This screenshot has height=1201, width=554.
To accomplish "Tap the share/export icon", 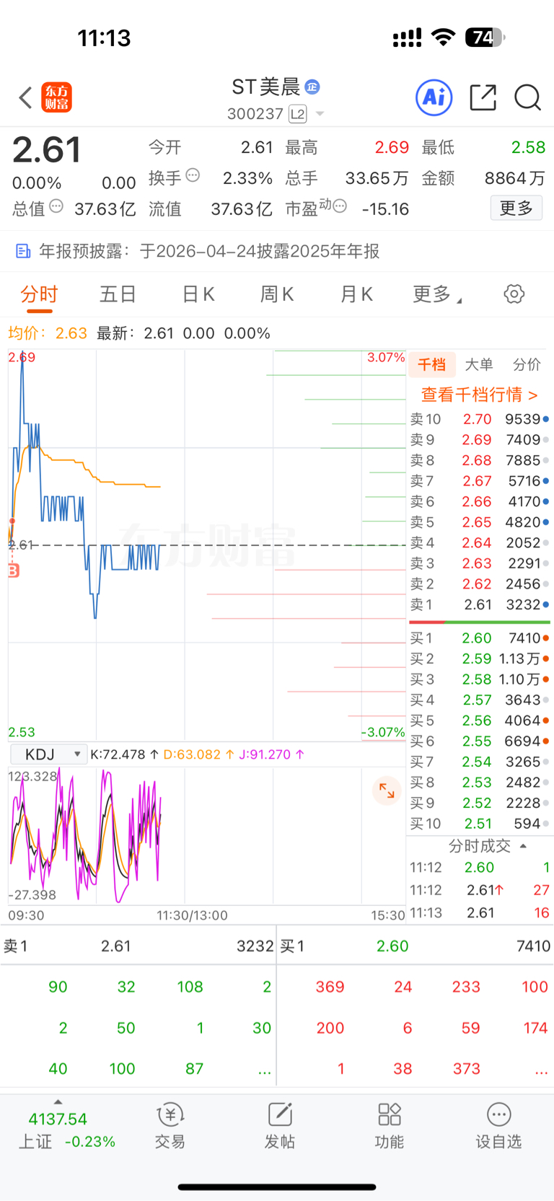I will [483, 97].
